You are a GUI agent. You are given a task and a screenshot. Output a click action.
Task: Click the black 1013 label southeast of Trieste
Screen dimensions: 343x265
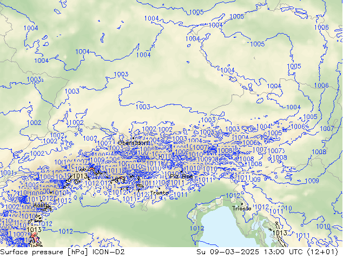click(280, 233)
